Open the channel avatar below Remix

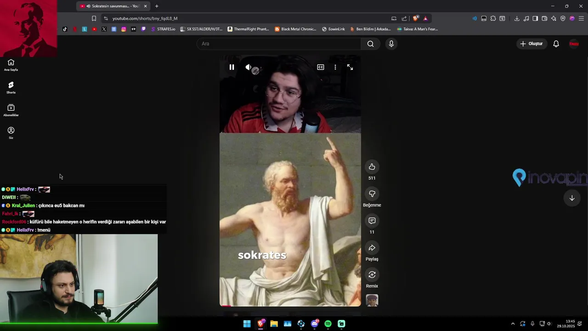coord(372,301)
